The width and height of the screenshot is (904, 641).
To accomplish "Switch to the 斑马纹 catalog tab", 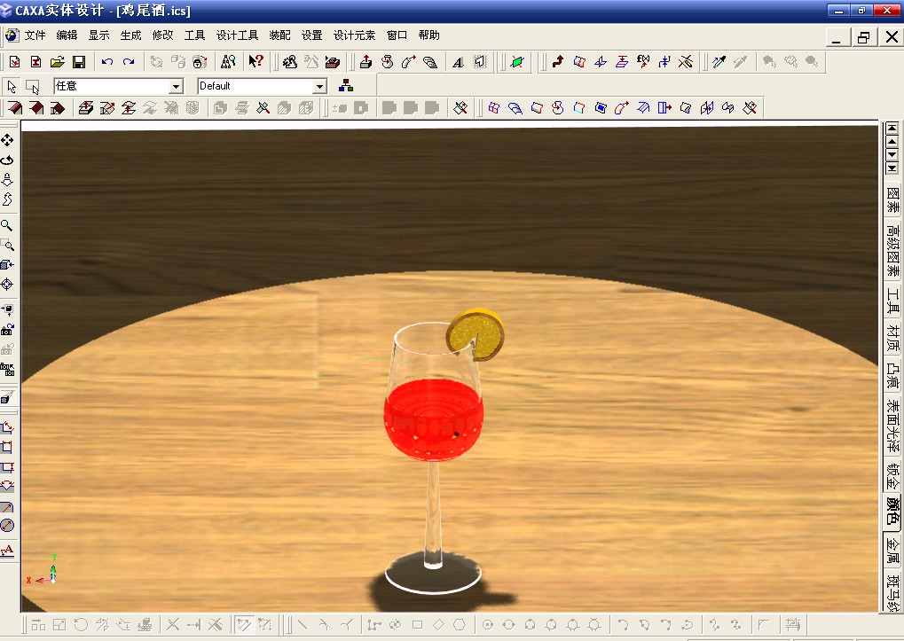I will pos(892,591).
